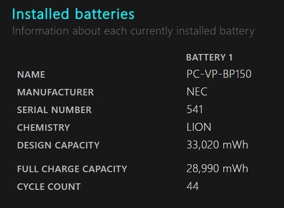Click the CHEMISTRY row label
This screenshot has height=208, width=284.
[x=43, y=127]
